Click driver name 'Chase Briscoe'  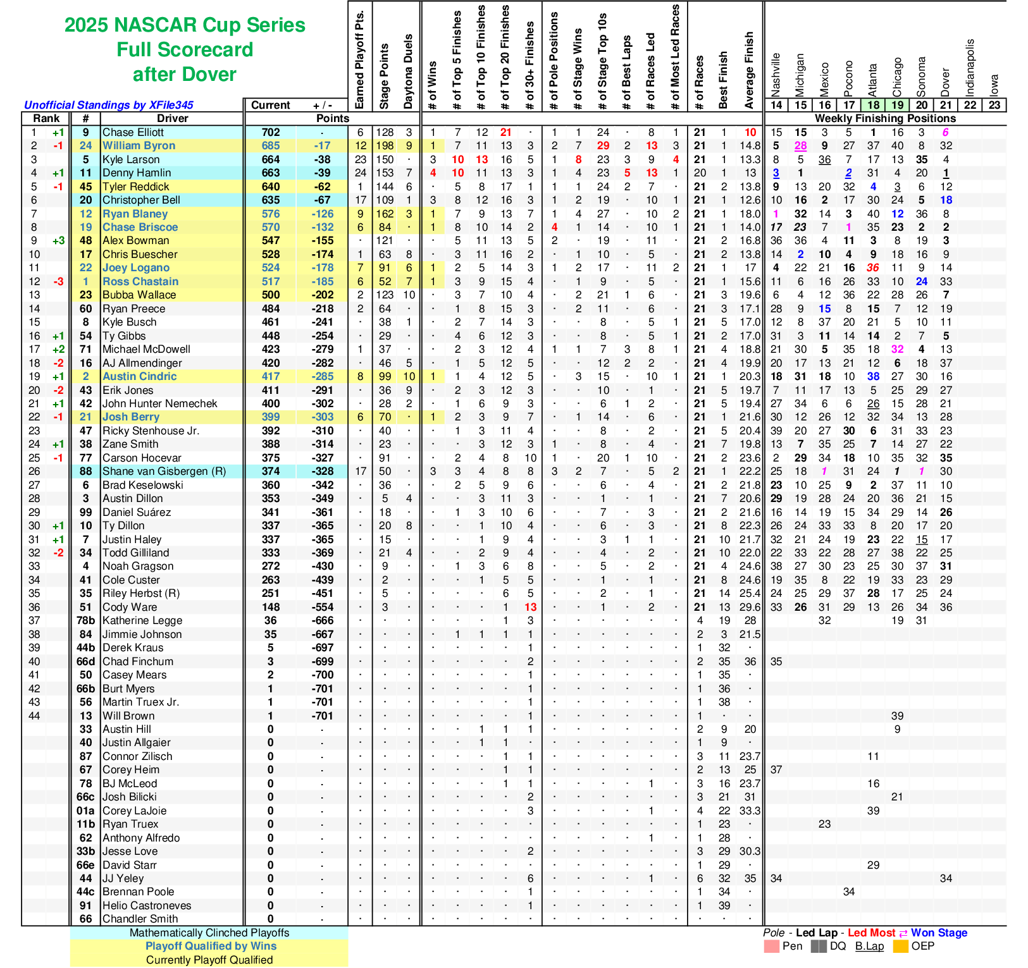pos(140,227)
